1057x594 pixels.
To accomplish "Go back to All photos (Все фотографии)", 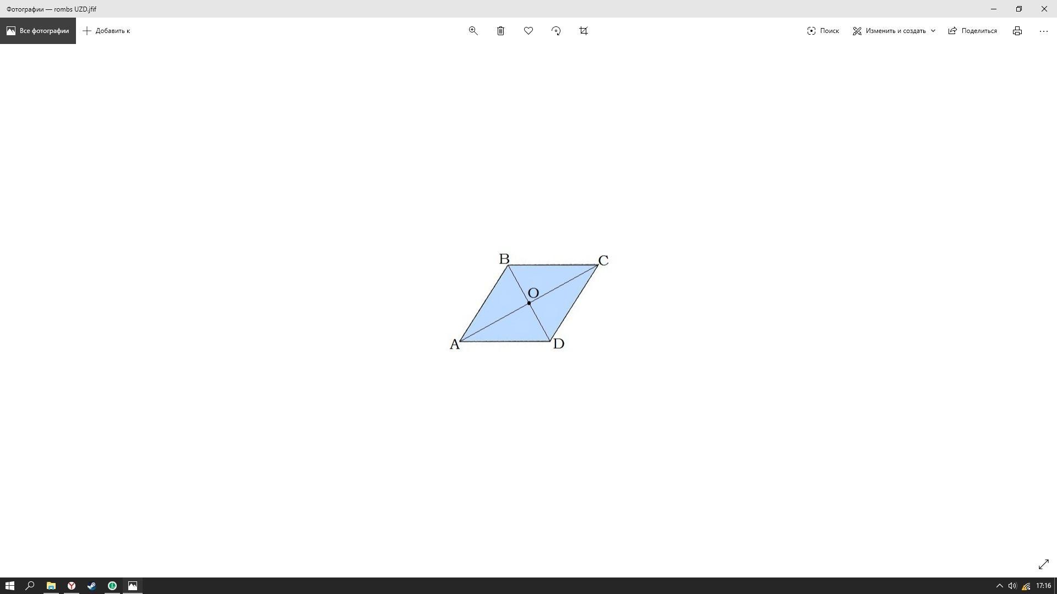I will pos(38,31).
